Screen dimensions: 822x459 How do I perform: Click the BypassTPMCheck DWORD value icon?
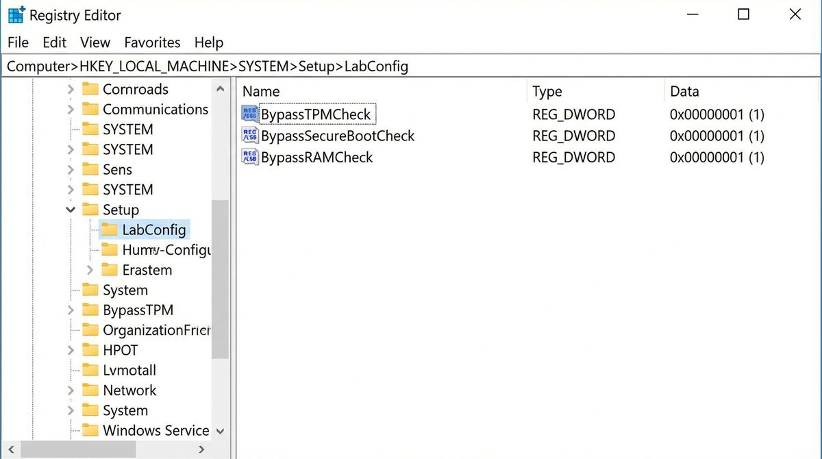click(250, 114)
